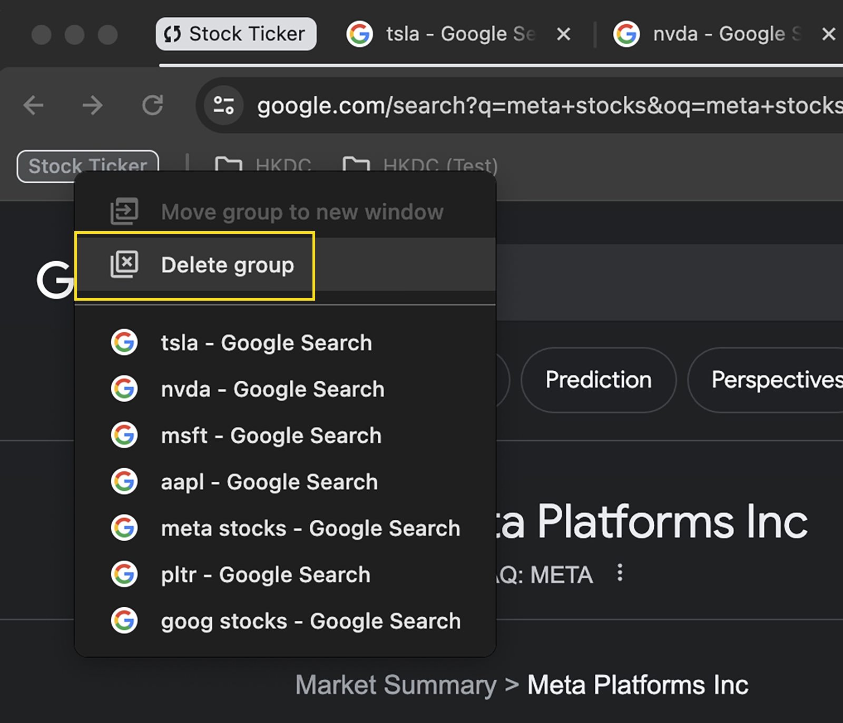Click the Meta Platforms Inc breadcrumb text
This screenshot has width=843, height=723.
pyautogui.click(x=638, y=685)
